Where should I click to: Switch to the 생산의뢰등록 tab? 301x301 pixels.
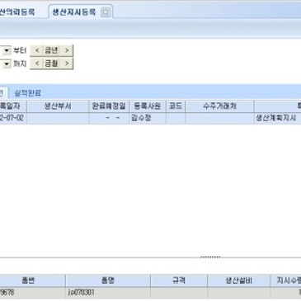(x=17, y=12)
